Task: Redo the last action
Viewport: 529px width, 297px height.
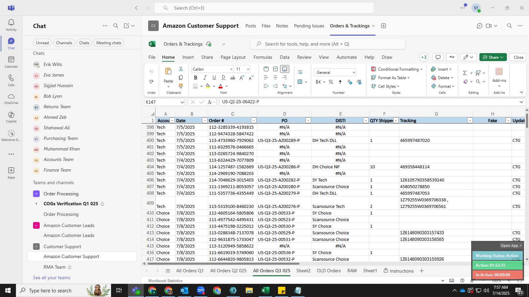Action: coord(151,82)
